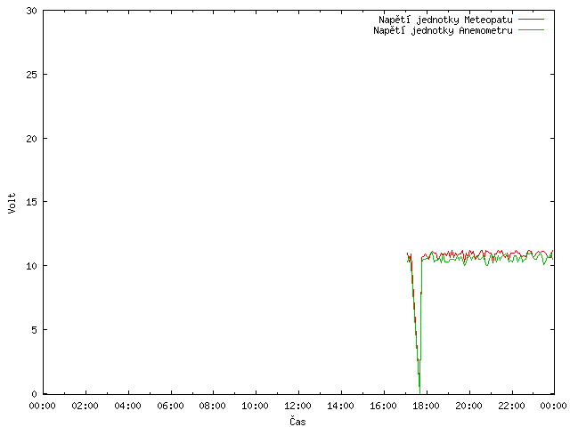Click the y-axis tick value 10

pos(32,266)
